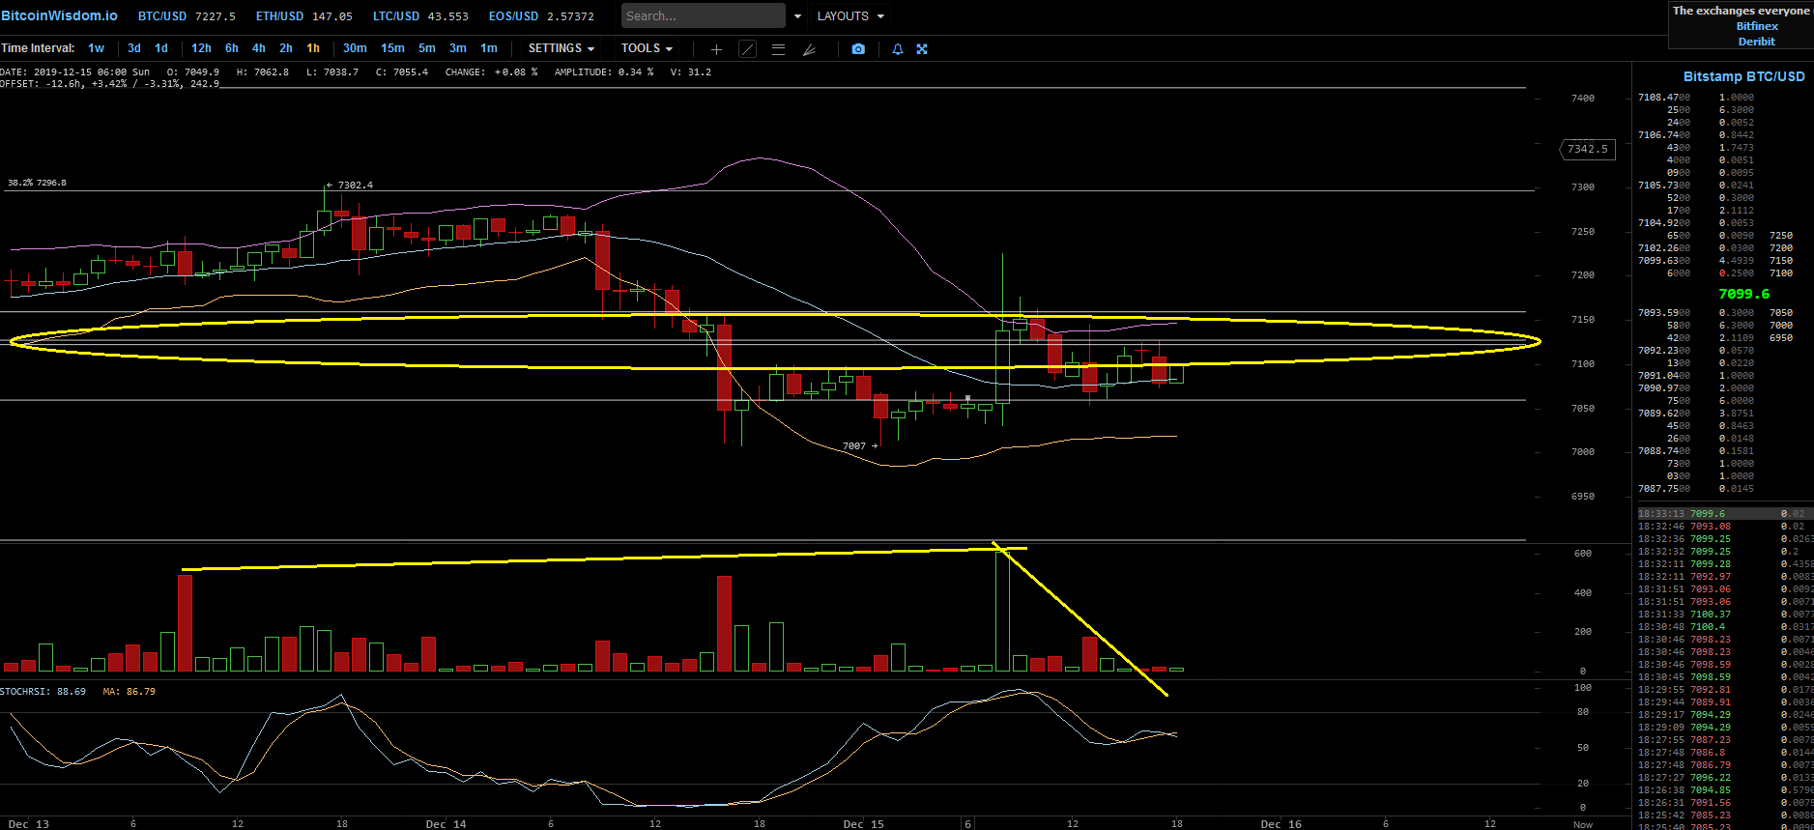
Task: Switch time interval to 1d
Action: point(161,48)
